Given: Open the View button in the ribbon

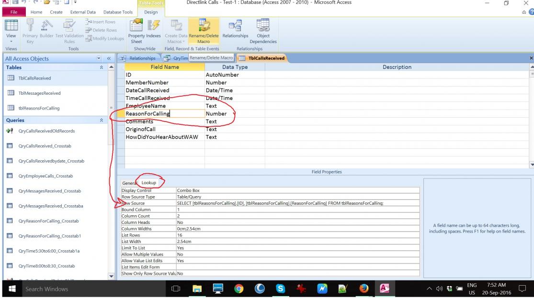Looking at the screenshot, I should coord(11,31).
